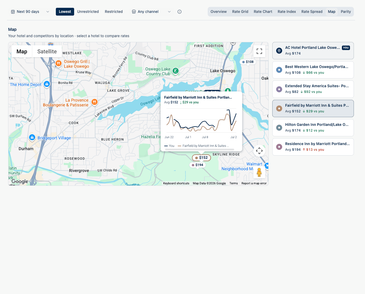Click the La Provence restaurant pin

[95, 102]
